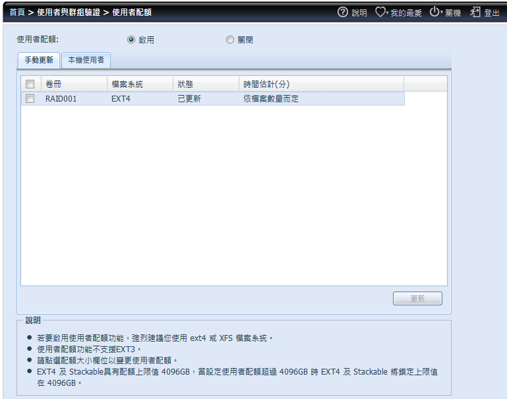
Task: Sort by 時間估計(分) column header
Action: 321,84
